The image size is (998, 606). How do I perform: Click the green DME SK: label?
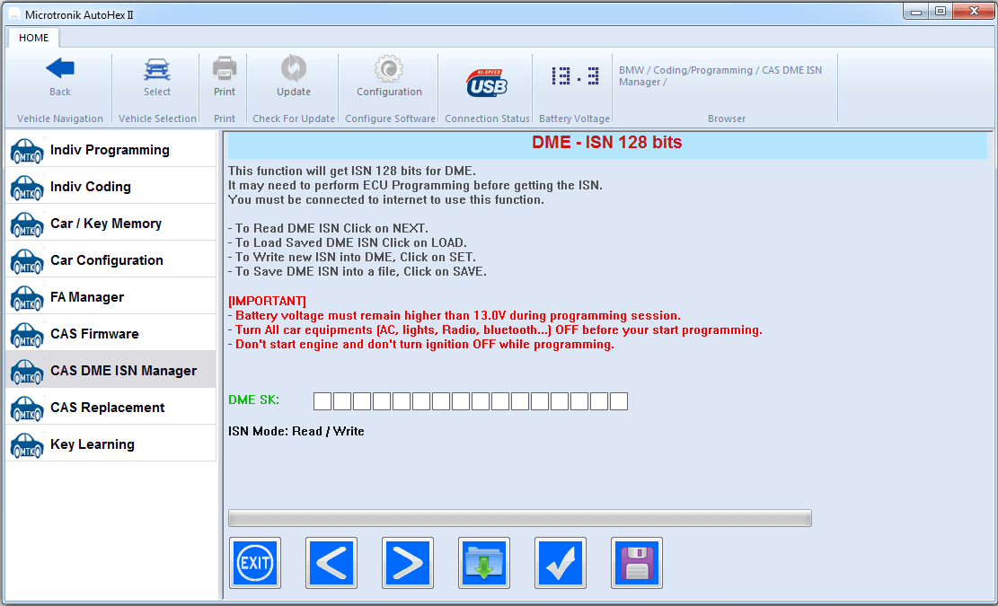253,400
